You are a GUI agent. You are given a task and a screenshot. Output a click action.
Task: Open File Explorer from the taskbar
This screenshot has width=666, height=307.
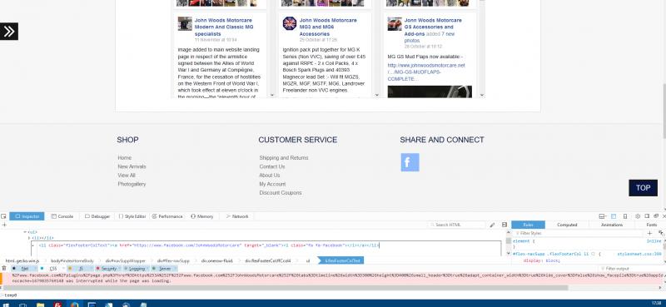click(40, 304)
